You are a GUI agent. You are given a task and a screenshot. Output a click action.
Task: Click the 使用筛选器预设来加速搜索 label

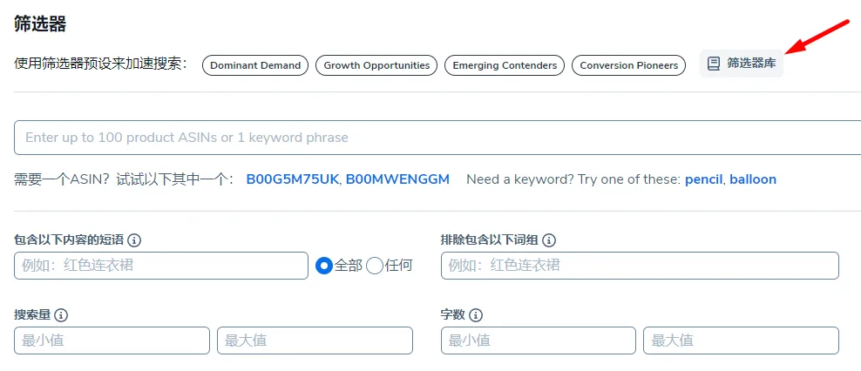(101, 64)
